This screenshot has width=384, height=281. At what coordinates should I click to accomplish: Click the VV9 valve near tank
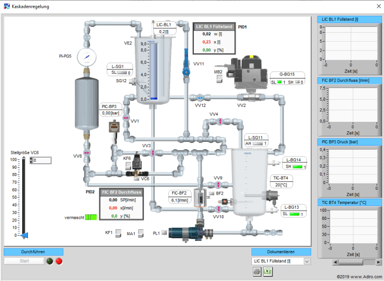pyautogui.click(x=218, y=185)
